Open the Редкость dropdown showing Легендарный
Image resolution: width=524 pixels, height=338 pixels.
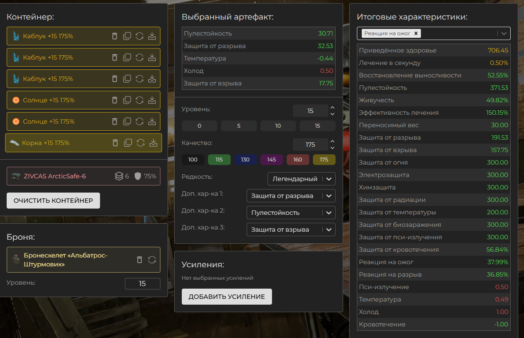[301, 179]
